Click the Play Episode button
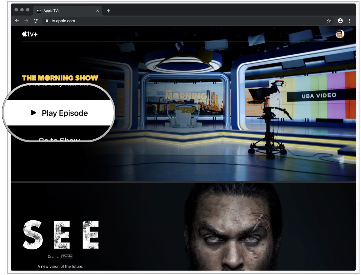This screenshot has width=361, height=275. [x=59, y=113]
